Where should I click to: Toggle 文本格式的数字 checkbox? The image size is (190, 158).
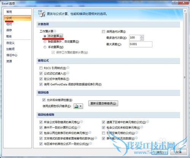[x=41, y=138]
